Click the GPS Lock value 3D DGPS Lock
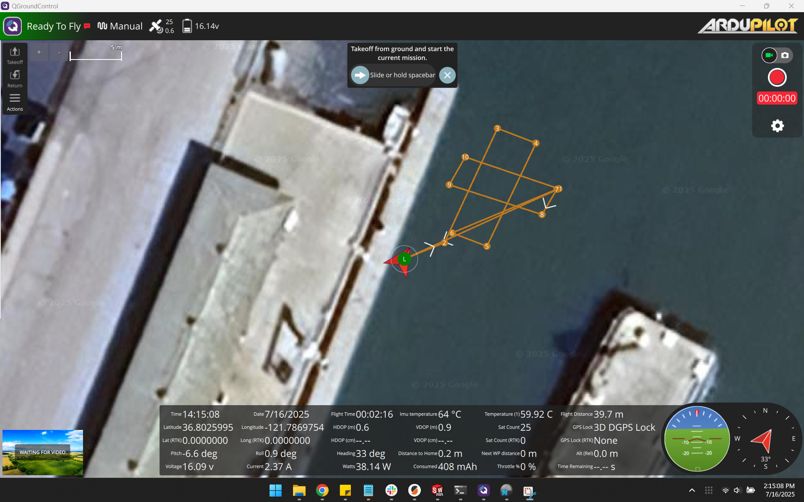The width and height of the screenshot is (804, 502). point(624,427)
